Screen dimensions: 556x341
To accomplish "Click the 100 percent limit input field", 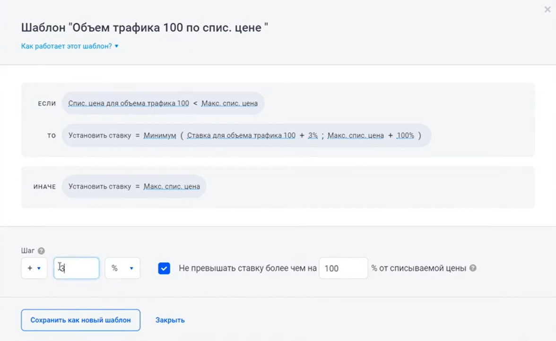I will click(x=343, y=268).
